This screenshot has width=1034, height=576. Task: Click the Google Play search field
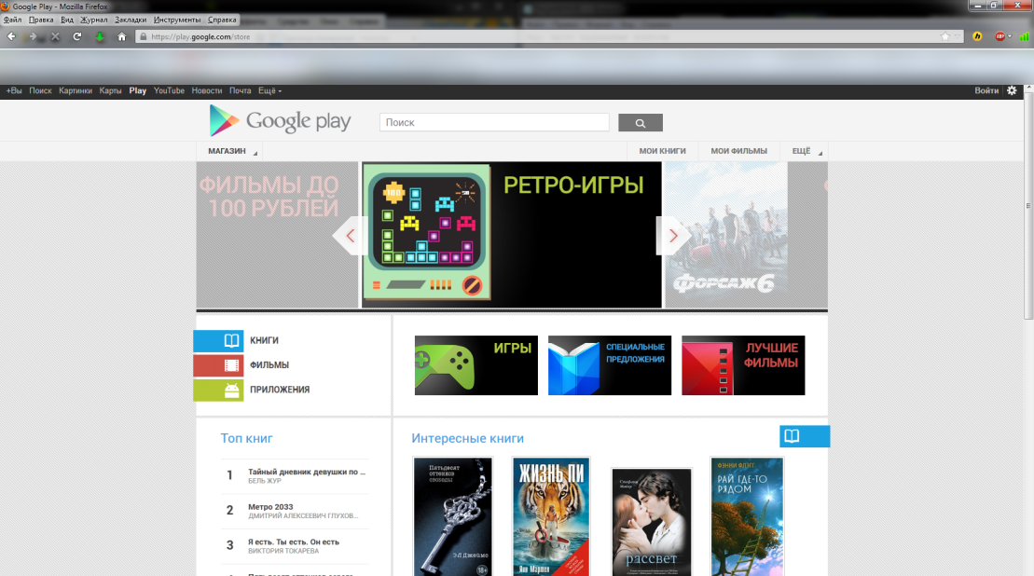494,123
